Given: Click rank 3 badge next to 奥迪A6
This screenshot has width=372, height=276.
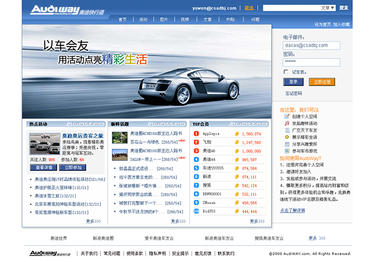Looking at the screenshot, I should [196, 151].
